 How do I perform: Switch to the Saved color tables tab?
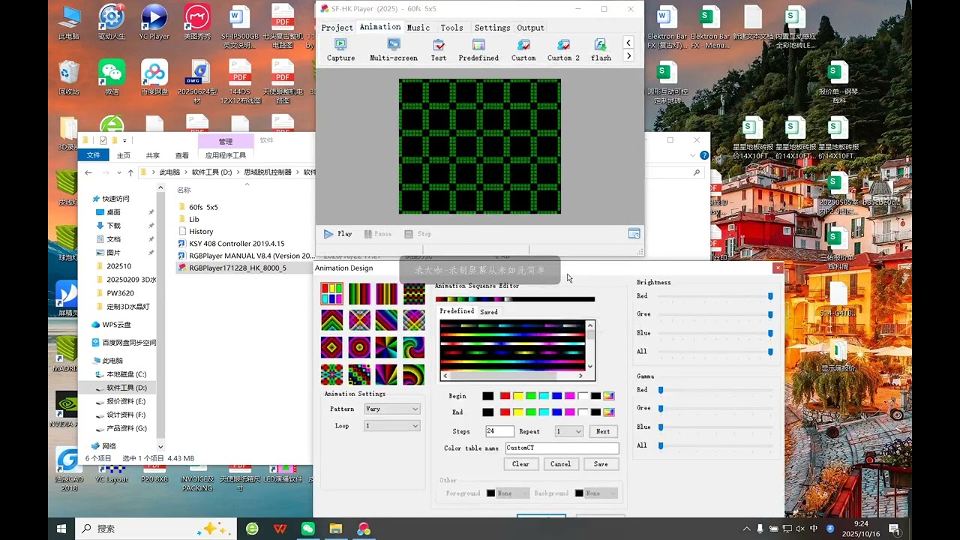(489, 312)
